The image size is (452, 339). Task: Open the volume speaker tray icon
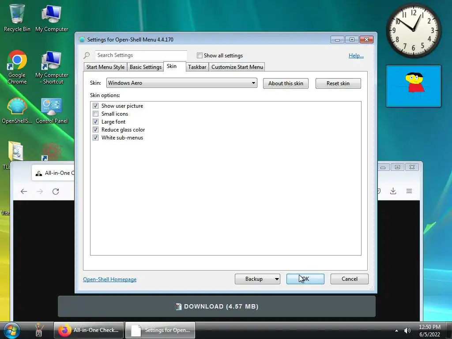(407, 331)
